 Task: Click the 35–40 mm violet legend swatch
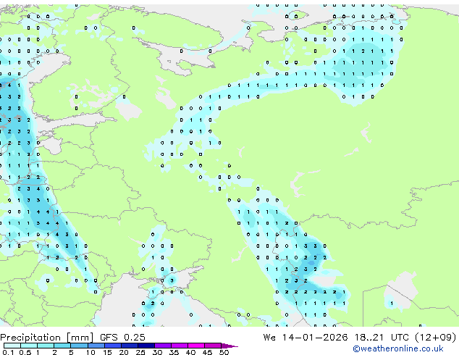[x=180, y=346]
